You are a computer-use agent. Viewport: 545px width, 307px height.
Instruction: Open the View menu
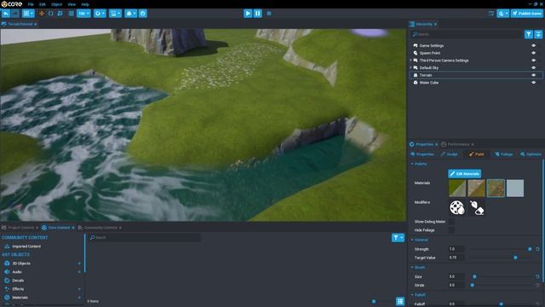pyautogui.click(x=72, y=4)
